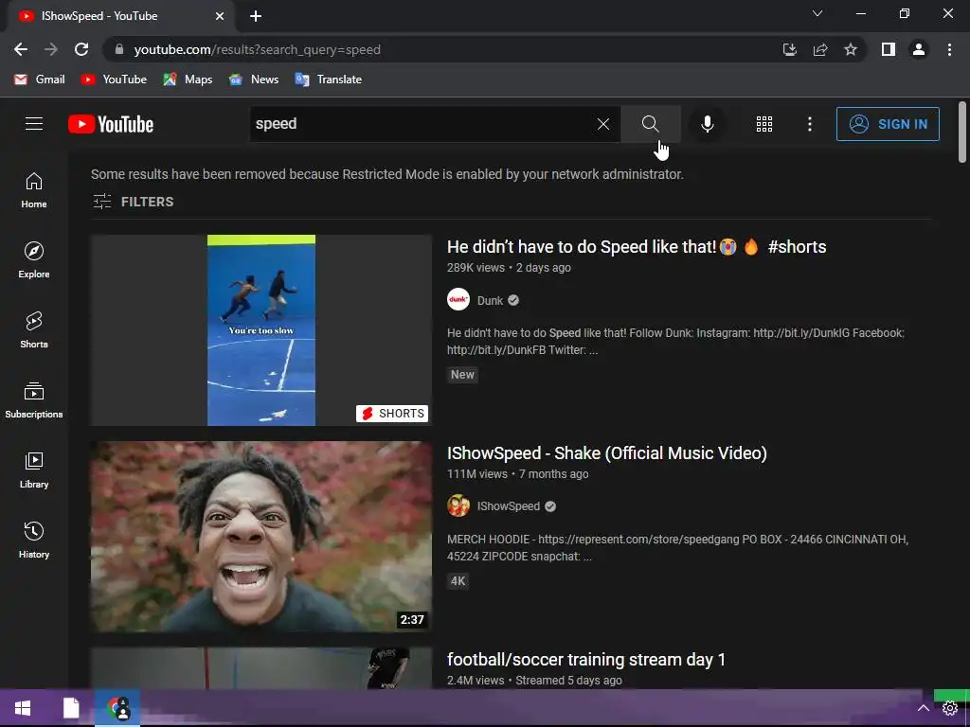Click the Chrome taskbar icon

(117, 708)
